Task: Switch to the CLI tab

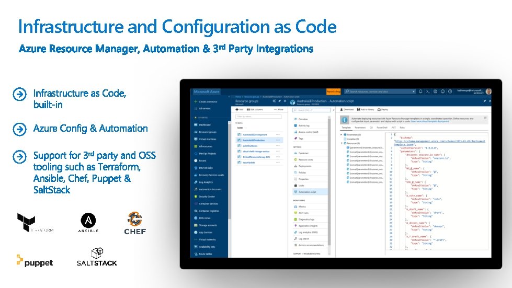Action: click(371, 128)
